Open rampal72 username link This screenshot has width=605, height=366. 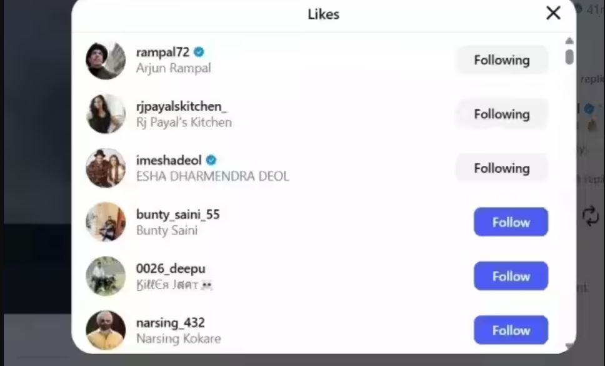coord(162,52)
